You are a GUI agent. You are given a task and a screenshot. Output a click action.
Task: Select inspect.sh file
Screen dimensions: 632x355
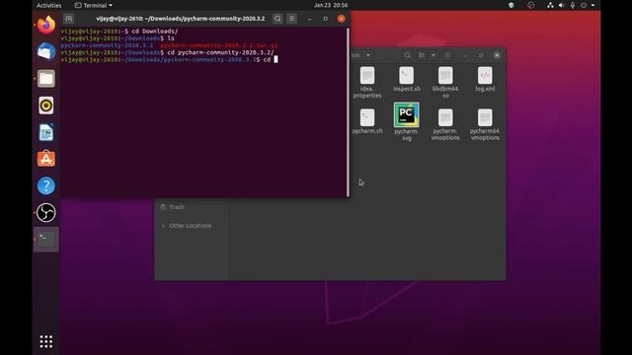tap(406, 79)
